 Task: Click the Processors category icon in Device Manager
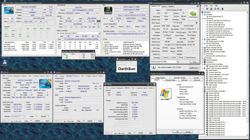click(205, 62)
